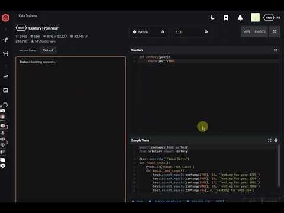This screenshot has height=213, width=284.
Task: Open the 3.11 version dropdown
Action: coord(191,32)
